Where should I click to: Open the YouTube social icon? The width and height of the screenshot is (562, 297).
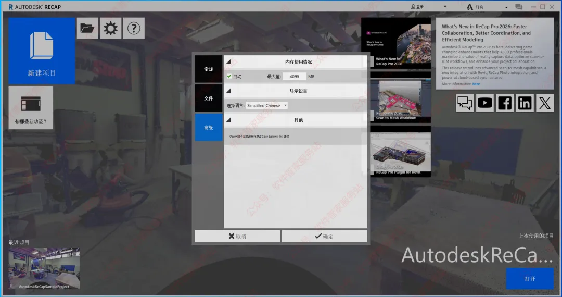coord(485,103)
